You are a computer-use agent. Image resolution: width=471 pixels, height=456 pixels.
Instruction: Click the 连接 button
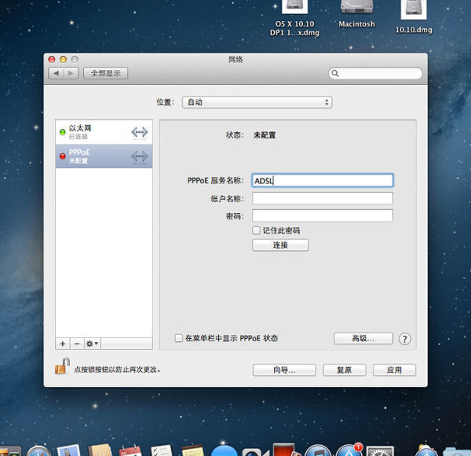coord(280,245)
